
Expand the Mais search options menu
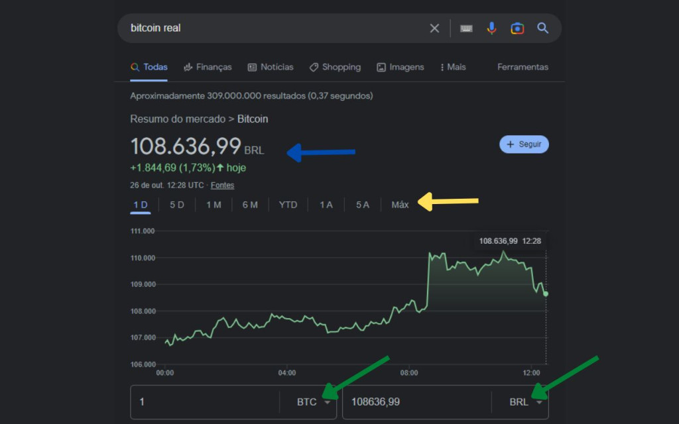(452, 67)
